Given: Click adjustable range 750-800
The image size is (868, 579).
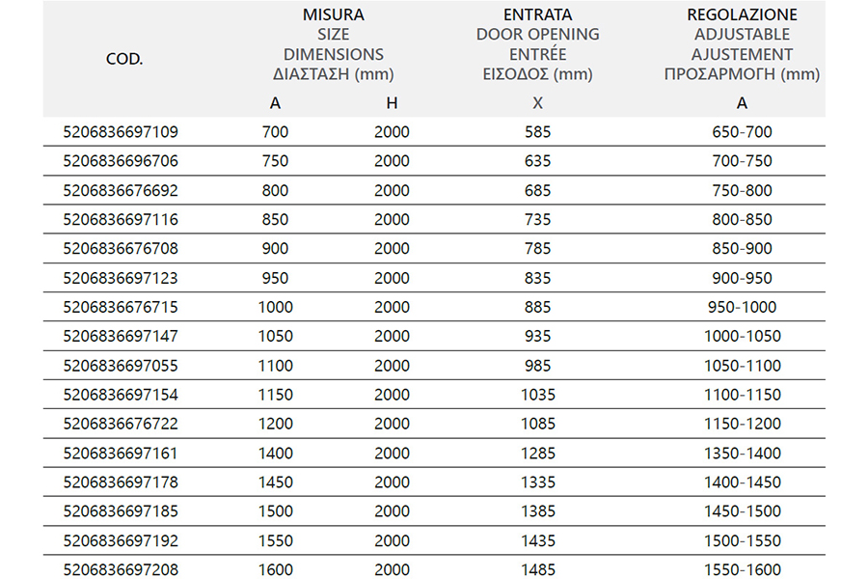Looking at the screenshot, I should [742, 191].
